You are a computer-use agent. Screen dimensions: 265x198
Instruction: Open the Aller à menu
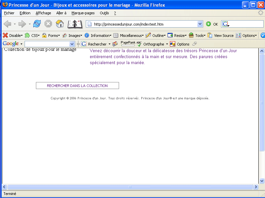pyautogui.click(x=61, y=13)
